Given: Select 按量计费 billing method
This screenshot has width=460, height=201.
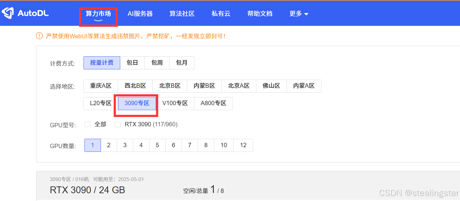Looking at the screenshot, I should 102,63.
